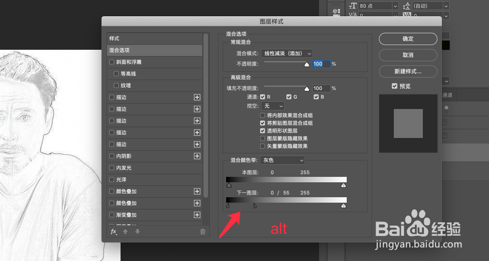
Task: Click the 填充不透明度 value field showing 100
Action: pos(321,89)
